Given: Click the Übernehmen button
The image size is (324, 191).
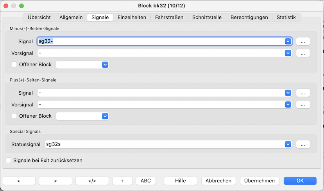Looking at the screenshot, I should tap(260, 181).
